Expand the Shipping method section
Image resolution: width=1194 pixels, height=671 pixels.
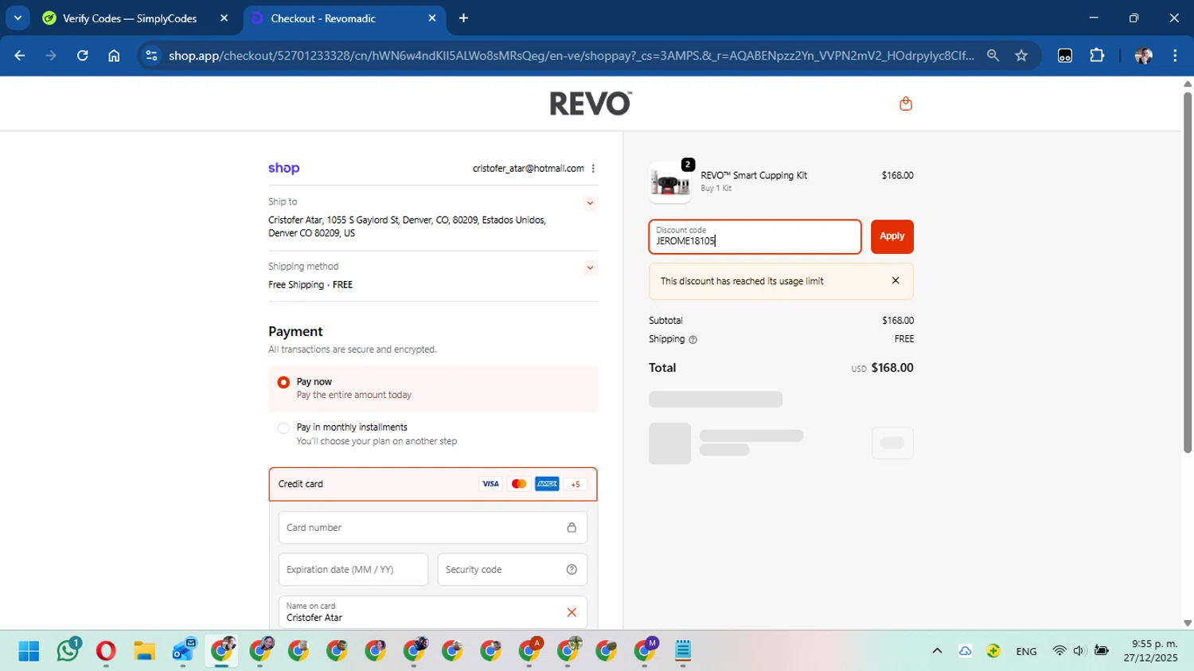point(590,267)
